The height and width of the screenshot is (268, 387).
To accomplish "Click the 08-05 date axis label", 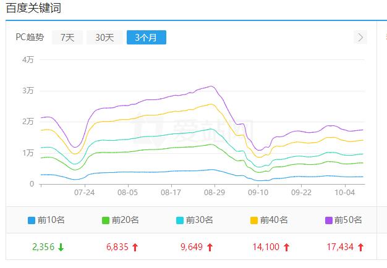I will coord(127,193).
